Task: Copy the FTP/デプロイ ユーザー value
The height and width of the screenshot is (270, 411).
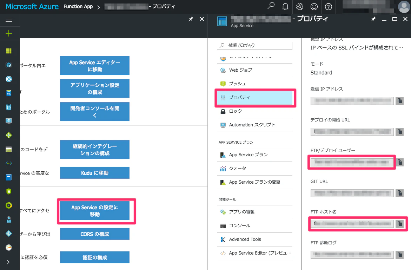Action: [399, 162]
